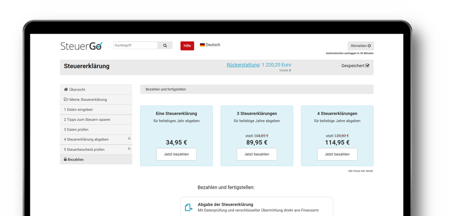Click the German flag icon
450x216 pixels.
202,45
